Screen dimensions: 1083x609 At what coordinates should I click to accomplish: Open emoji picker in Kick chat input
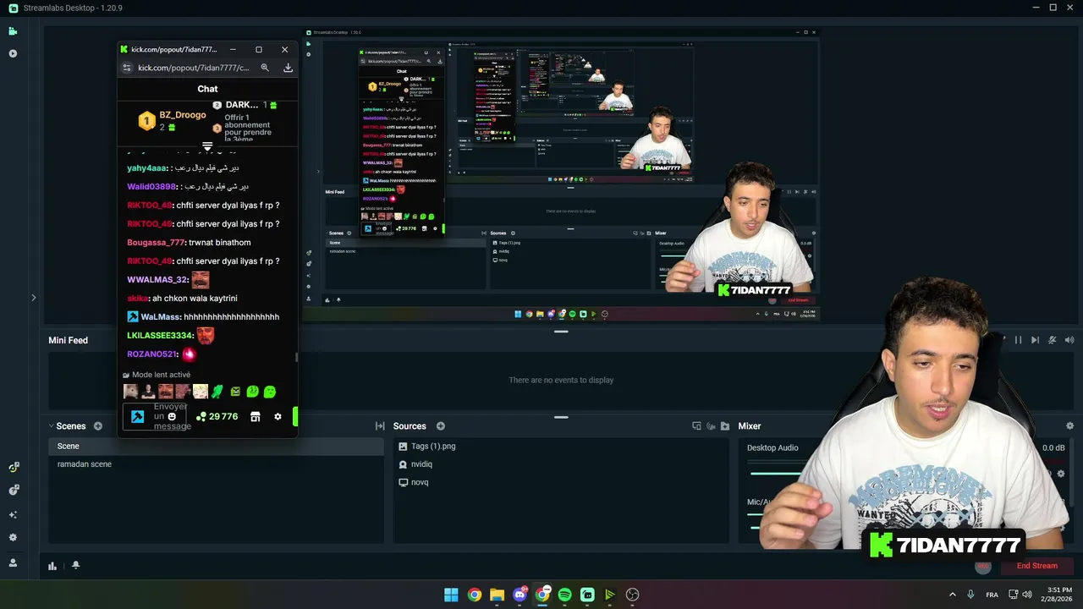(x=172, y=417)
